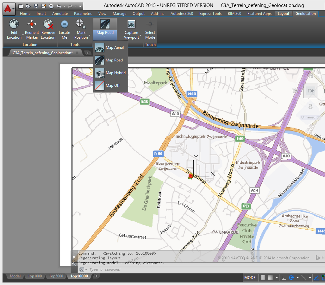Open the Annotate ribbon tab

point(60,14)
